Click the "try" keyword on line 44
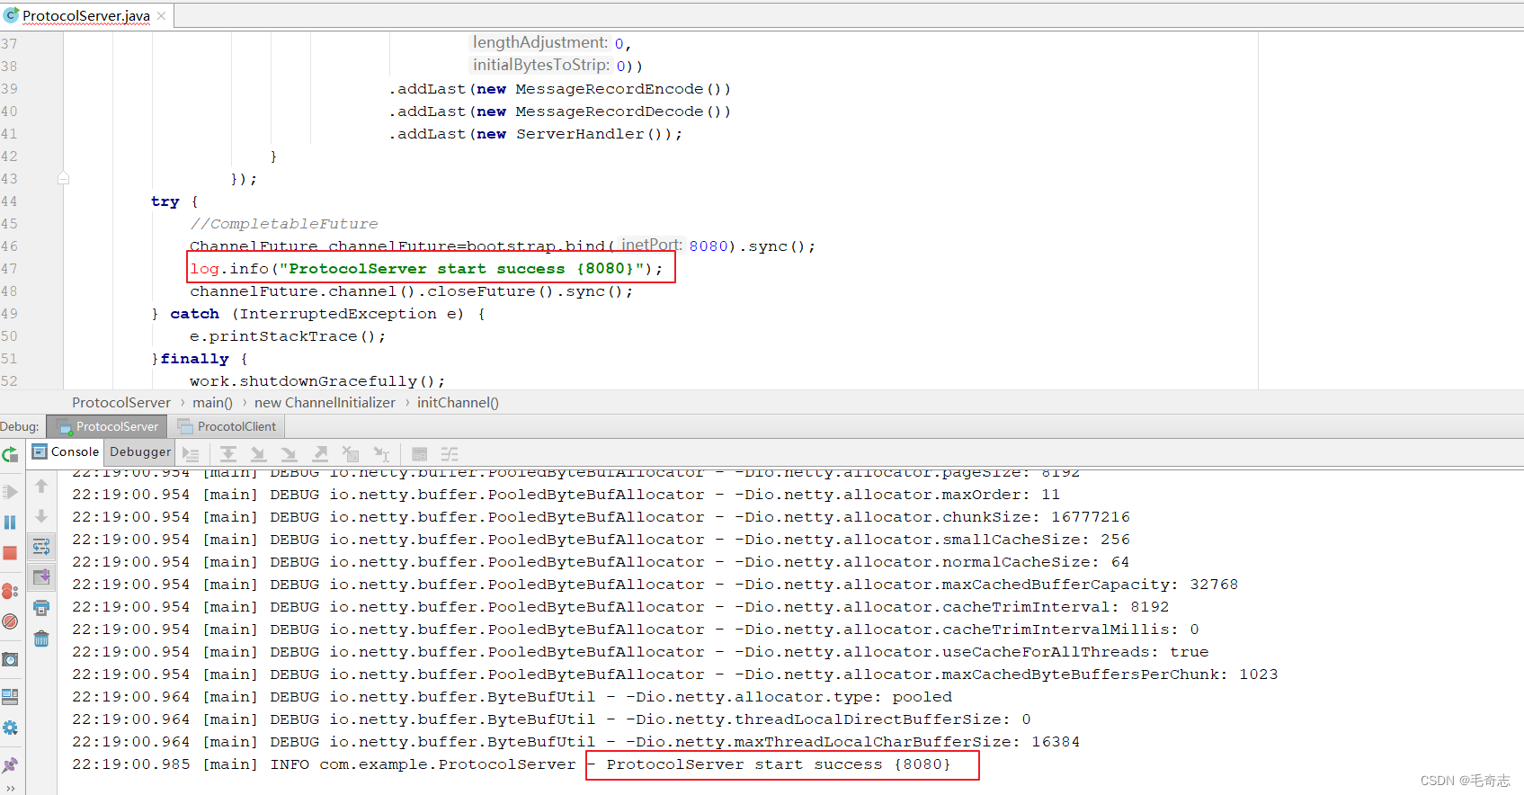 [165, 201]
